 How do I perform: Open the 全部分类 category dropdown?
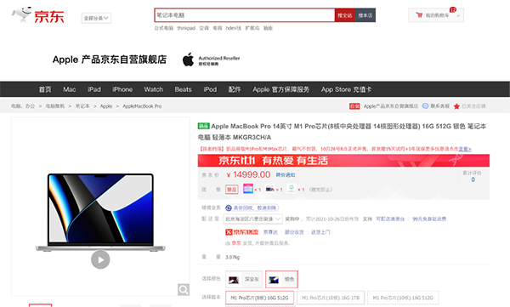(x=96, y=18)
